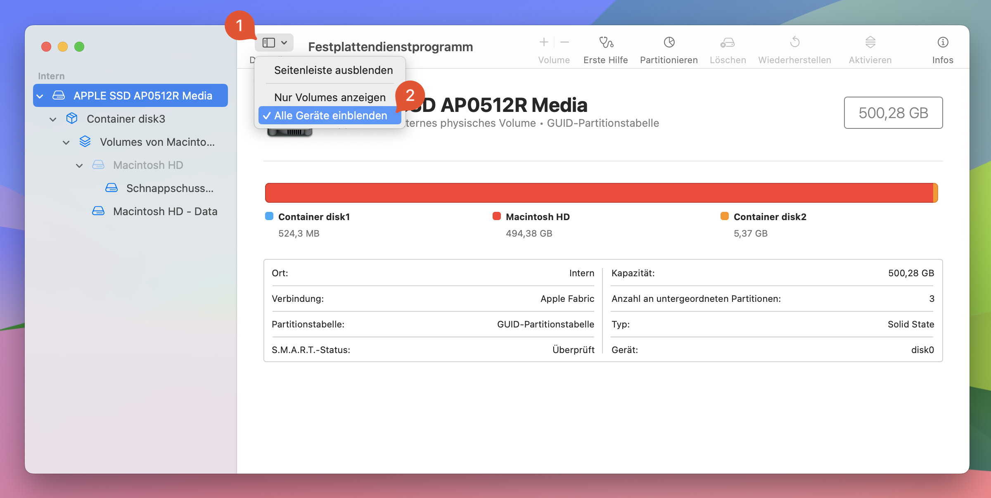
Task: Select Seitenleiste ausblenden menu entry
Action: pos(333,70)
